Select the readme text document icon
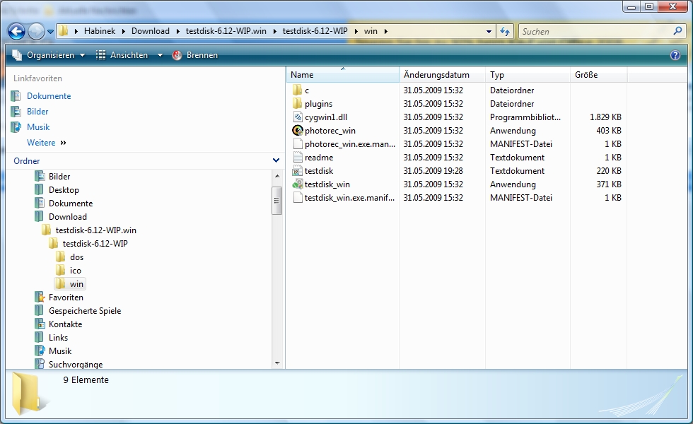693x424 pixels. [x=298, y=157]
